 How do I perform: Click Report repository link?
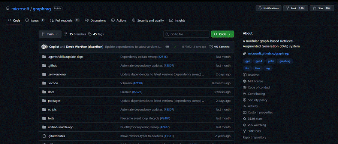pos(254,137)
